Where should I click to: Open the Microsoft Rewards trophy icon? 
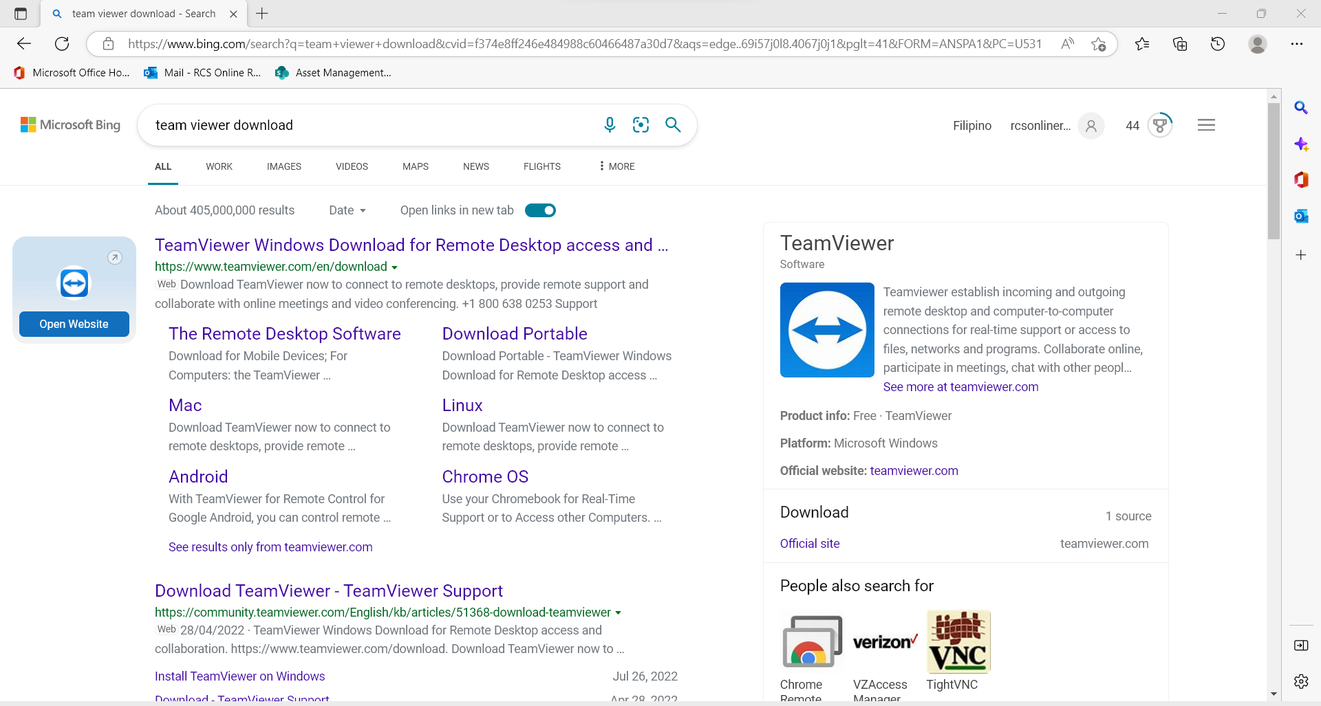click(x=1160, y=125)
